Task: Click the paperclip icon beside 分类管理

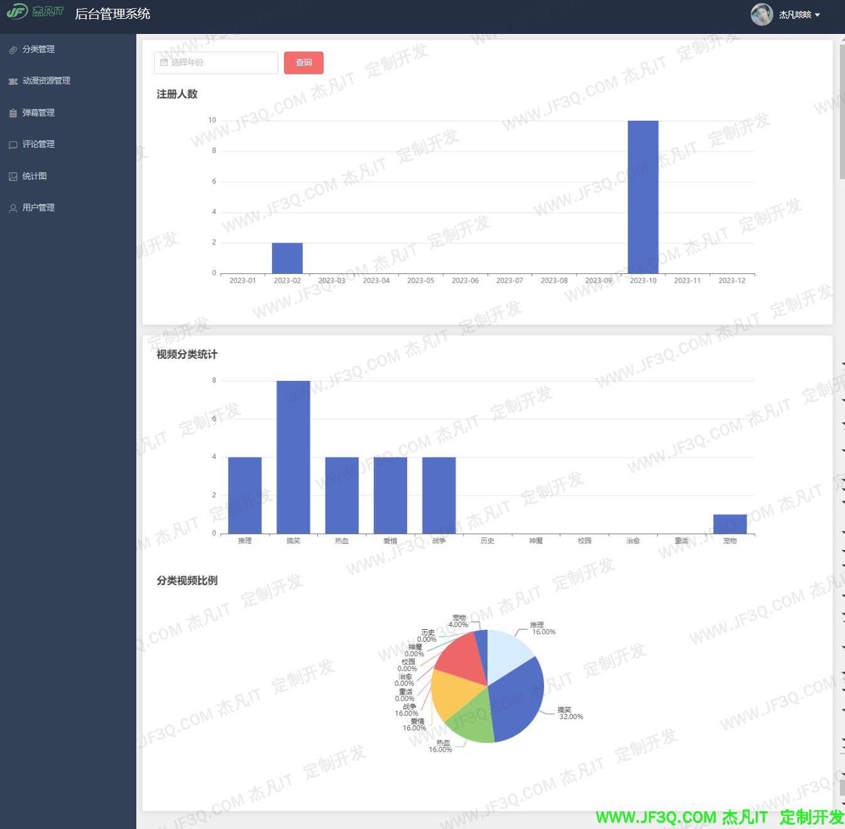Action: coord(13,50)
